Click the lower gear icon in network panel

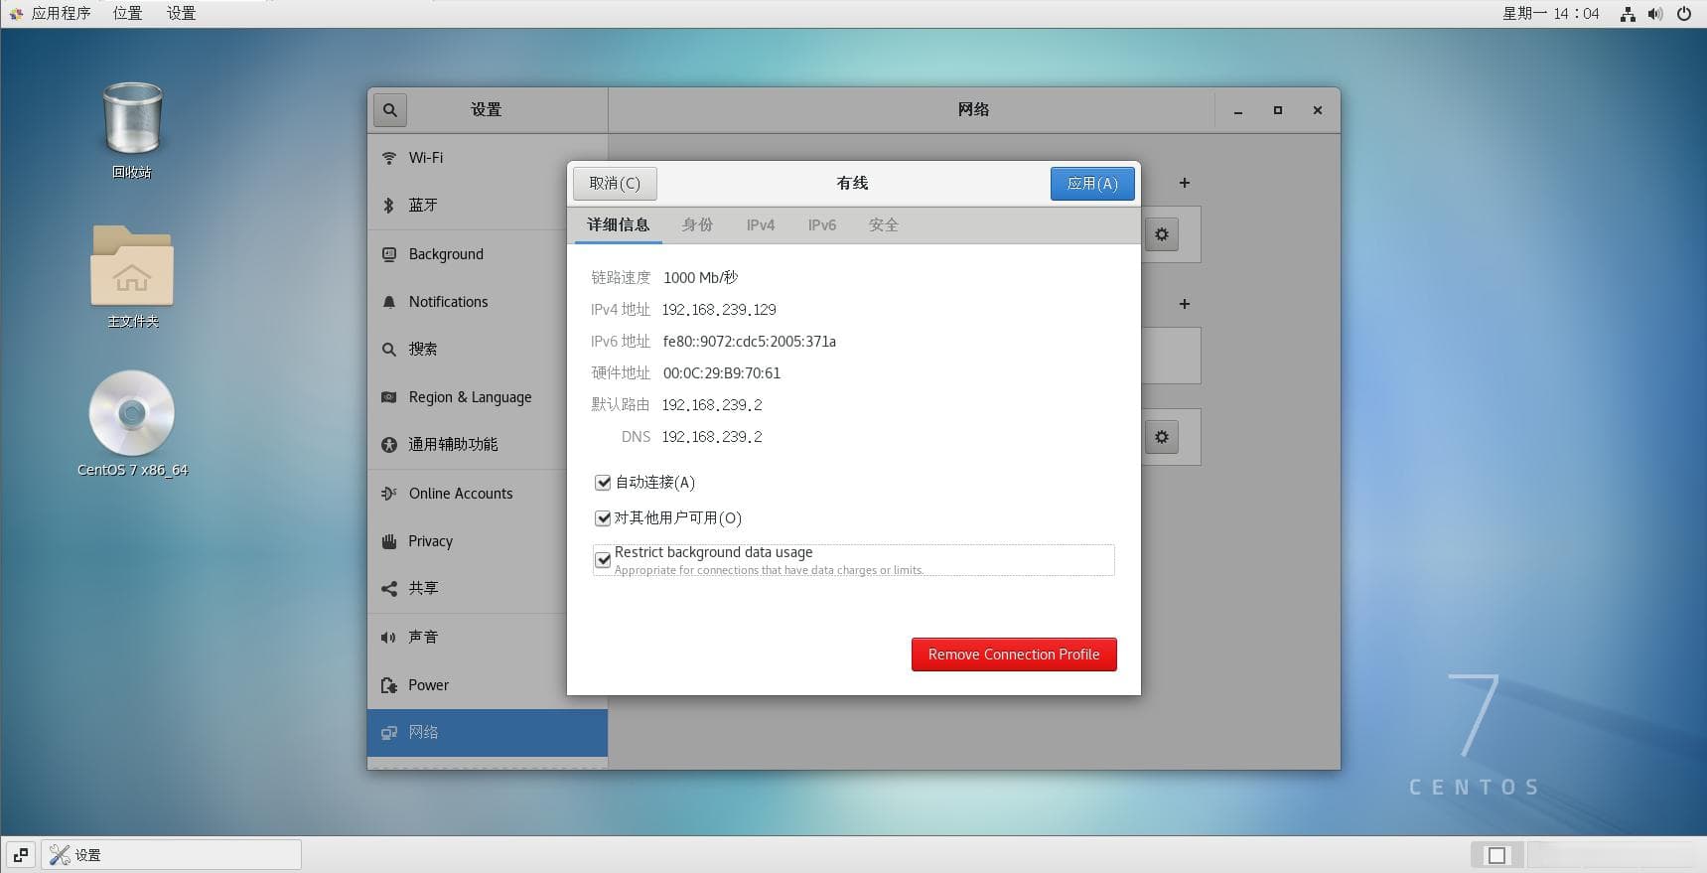click(x=1162, y=437)
